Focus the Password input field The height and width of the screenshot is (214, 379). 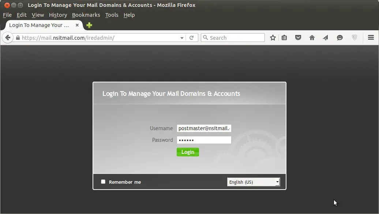coord(204,140)
